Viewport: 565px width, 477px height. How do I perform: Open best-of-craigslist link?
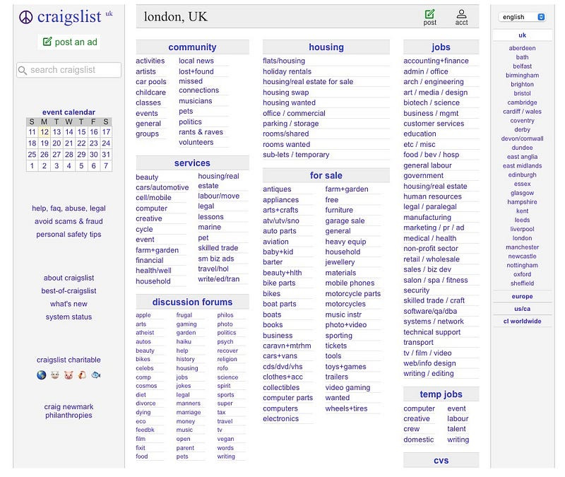(x=69, y=290)
